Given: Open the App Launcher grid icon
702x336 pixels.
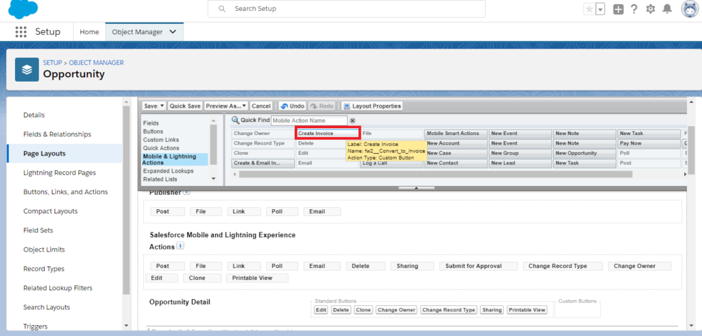Looking at the screenshot, I should point(21,32).
